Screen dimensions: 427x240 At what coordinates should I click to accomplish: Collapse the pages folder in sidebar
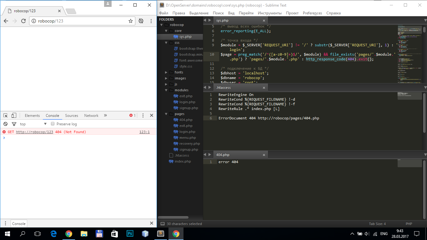(167, 114)
